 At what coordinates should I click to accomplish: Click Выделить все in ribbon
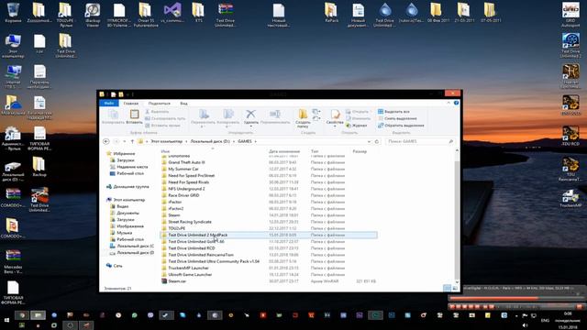(x=393, y=112)
